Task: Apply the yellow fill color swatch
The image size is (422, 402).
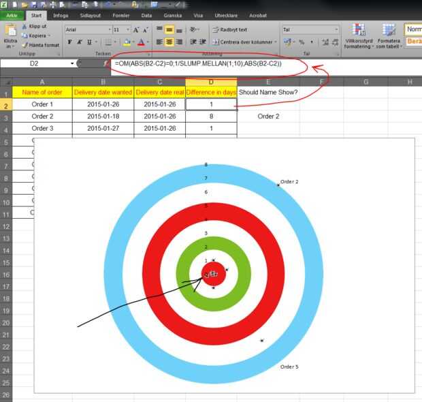Action: tap(127, 42)
